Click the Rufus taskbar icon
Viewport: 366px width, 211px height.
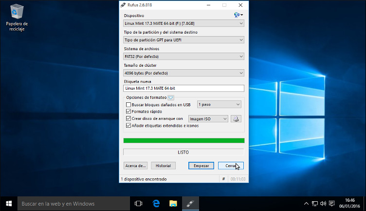pyautogui.click(x=190, y=204)
